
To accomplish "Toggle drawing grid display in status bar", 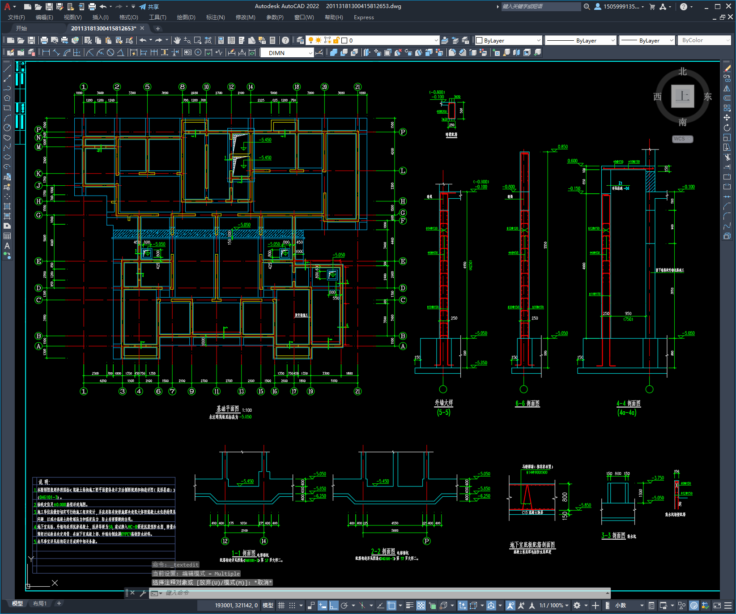I will pos(281,605).
